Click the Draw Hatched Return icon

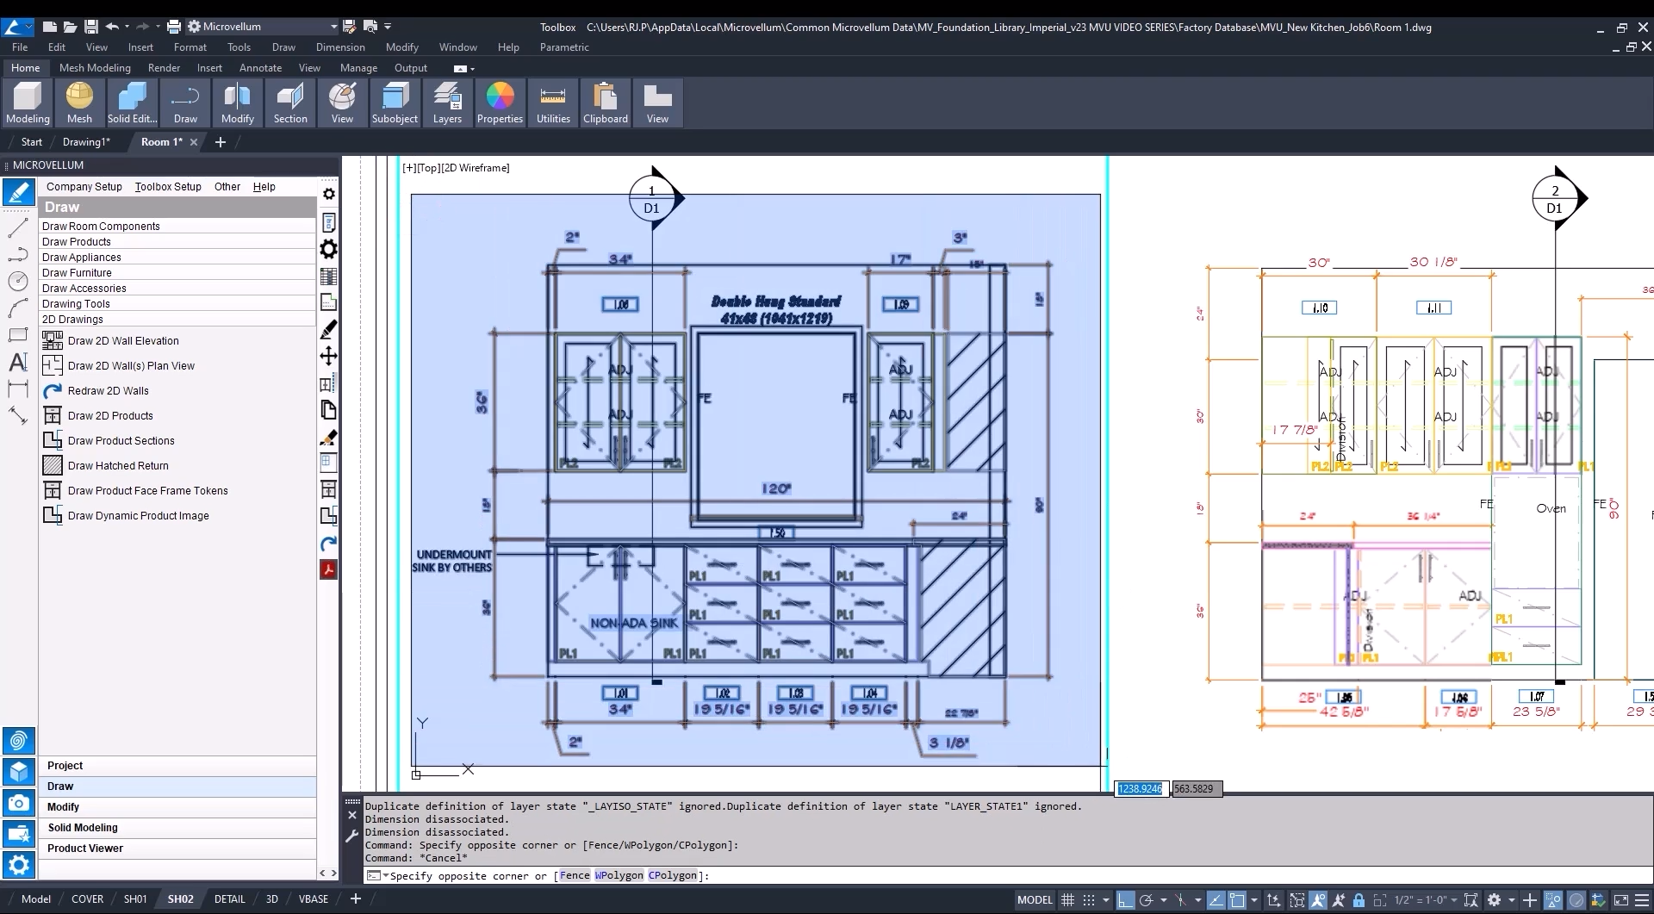(53, 465)
